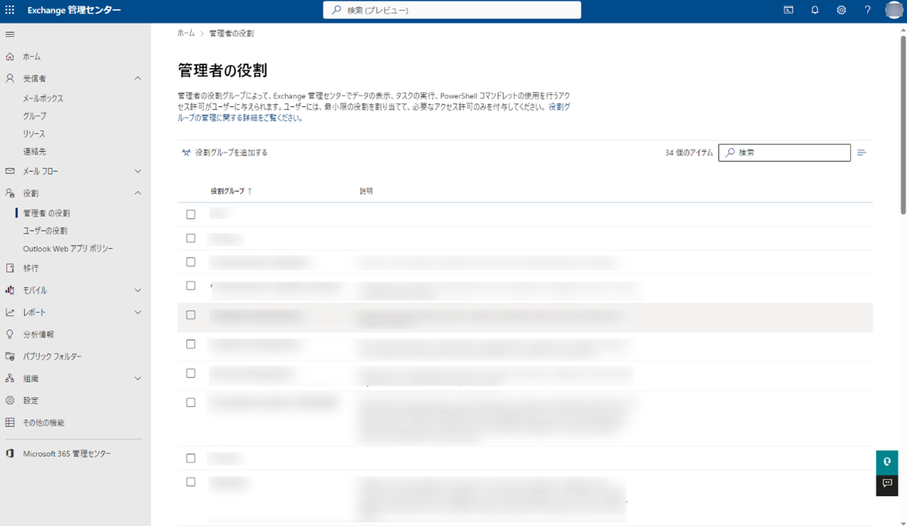Viewport: 907px width, 526px height.
Task: Click the Exchange 管理センター title
Action: click(x=75, y=10)
